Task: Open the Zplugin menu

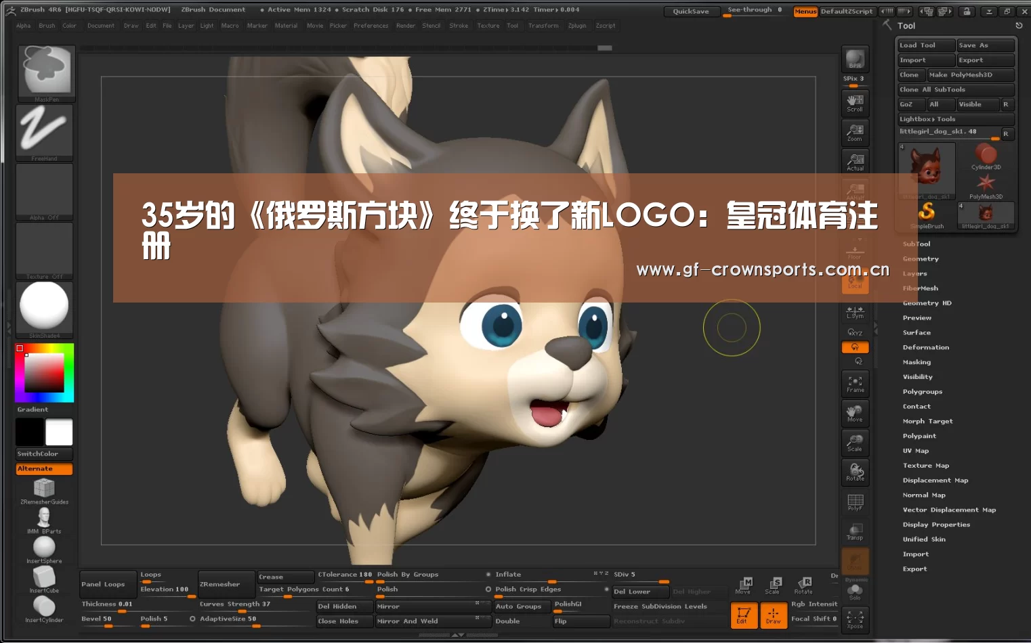Action: (x=577, y=26)
